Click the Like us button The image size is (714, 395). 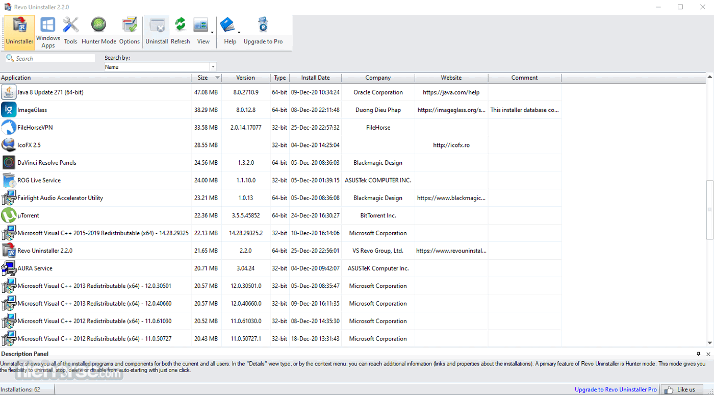click(x=682, y=389)
